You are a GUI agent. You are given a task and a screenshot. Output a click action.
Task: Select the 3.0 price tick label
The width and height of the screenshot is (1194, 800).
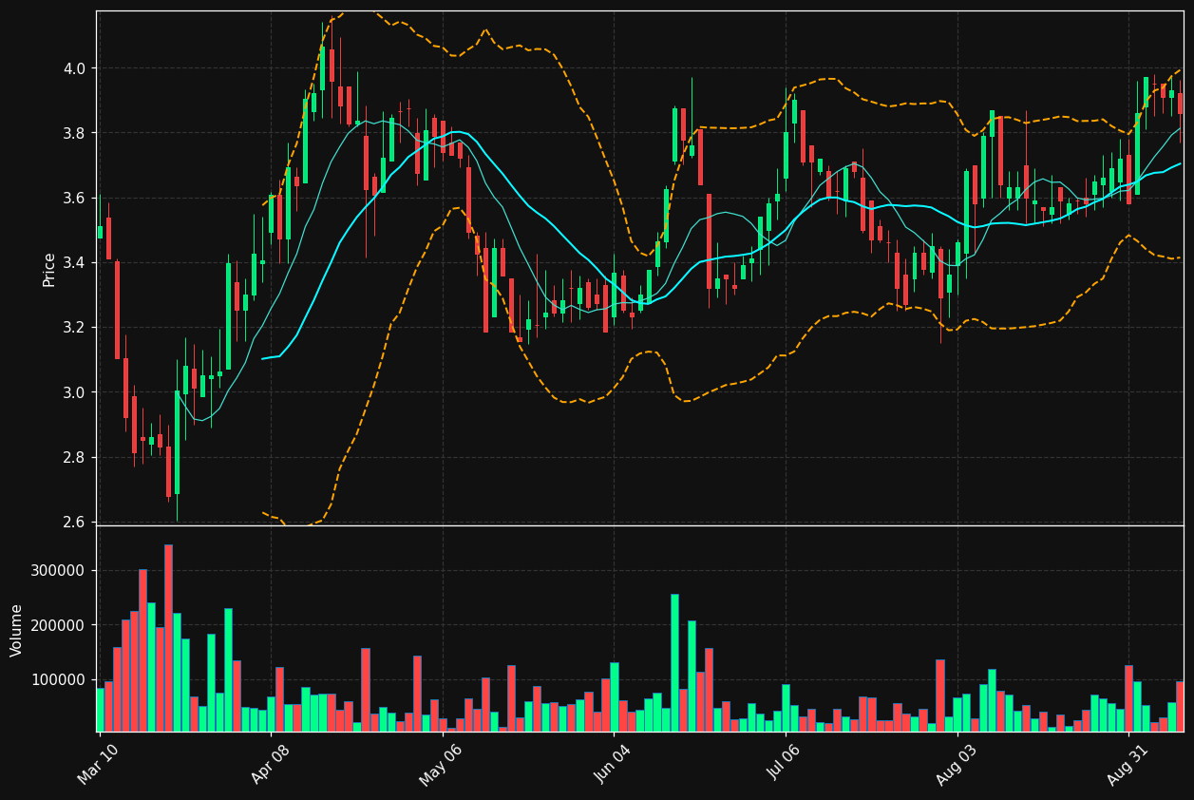click(x=74, y=392)
